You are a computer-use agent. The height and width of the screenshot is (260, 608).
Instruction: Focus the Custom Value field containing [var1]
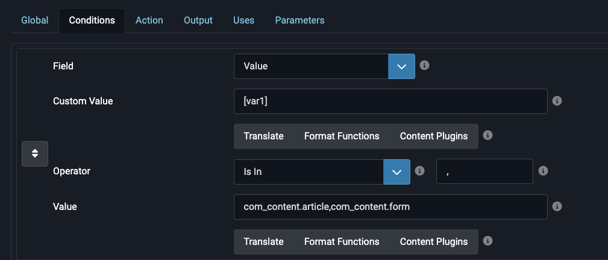[390, 101]
